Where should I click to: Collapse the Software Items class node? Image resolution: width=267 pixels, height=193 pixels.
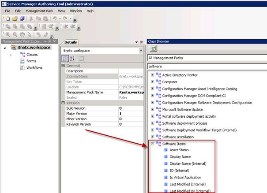pyautogui.click(x=153, y=144)
